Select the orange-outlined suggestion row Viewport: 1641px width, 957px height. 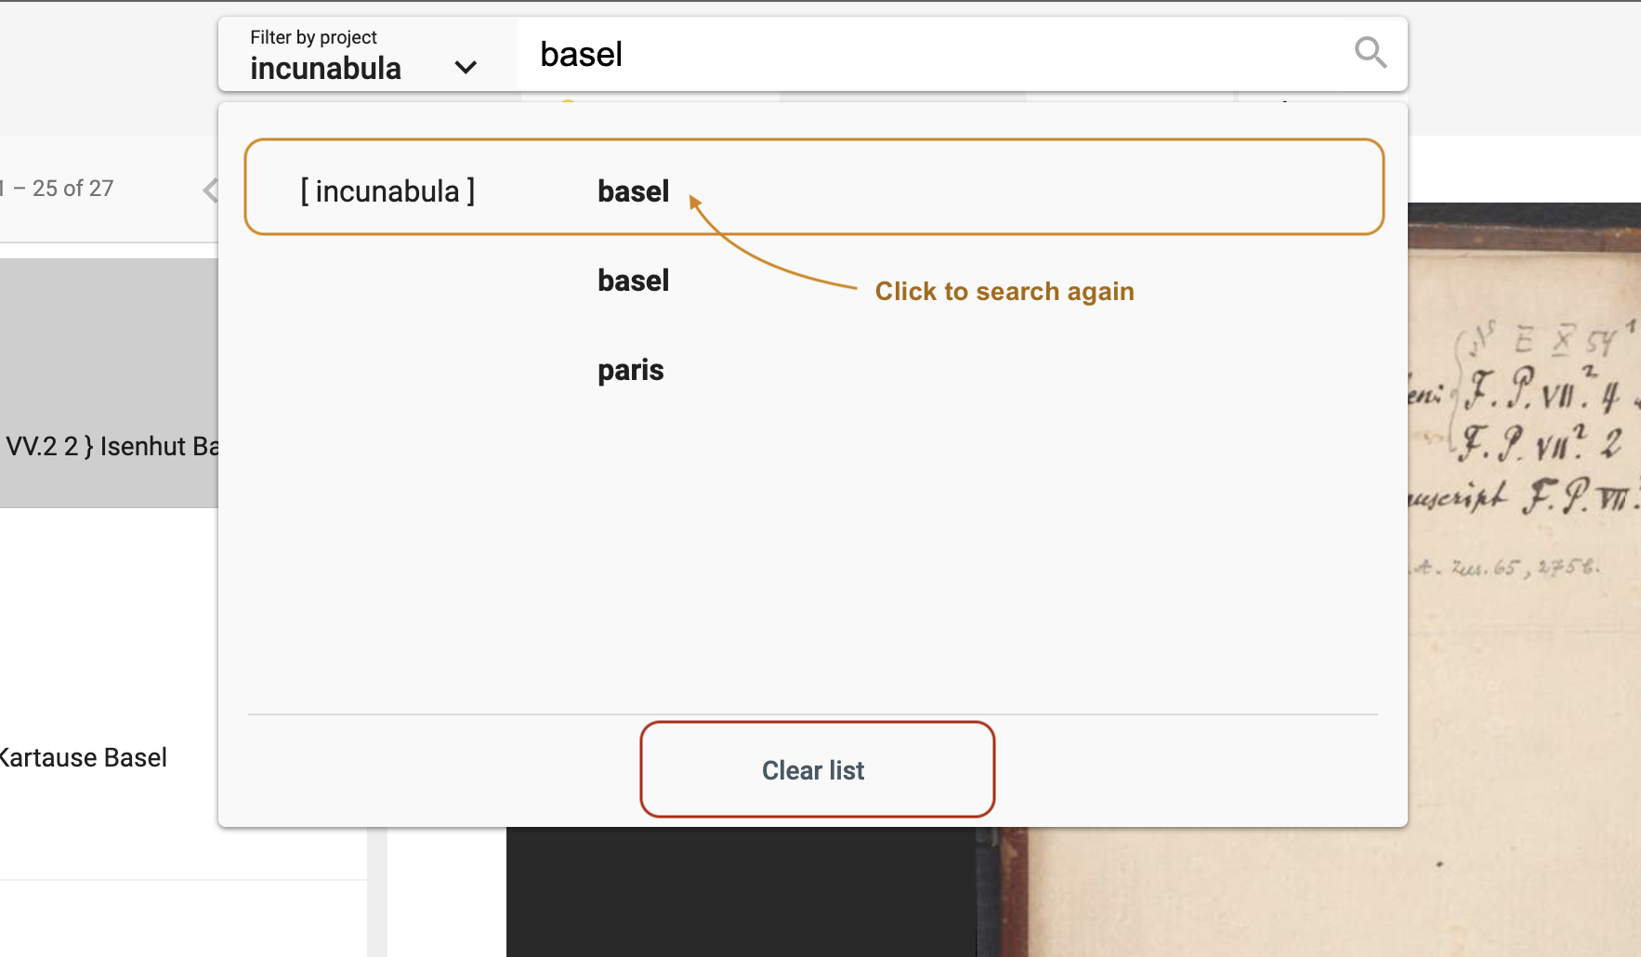point(815,187)
